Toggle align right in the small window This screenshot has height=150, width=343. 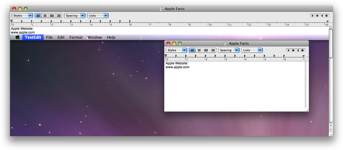click(x=213, y=50)
